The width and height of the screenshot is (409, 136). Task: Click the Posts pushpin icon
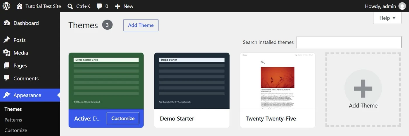pyautogui.click(x=7, y=40)
